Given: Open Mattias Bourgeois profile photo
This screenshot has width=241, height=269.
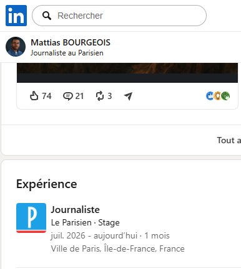Looking at the screenshot, I should (16, 47).
